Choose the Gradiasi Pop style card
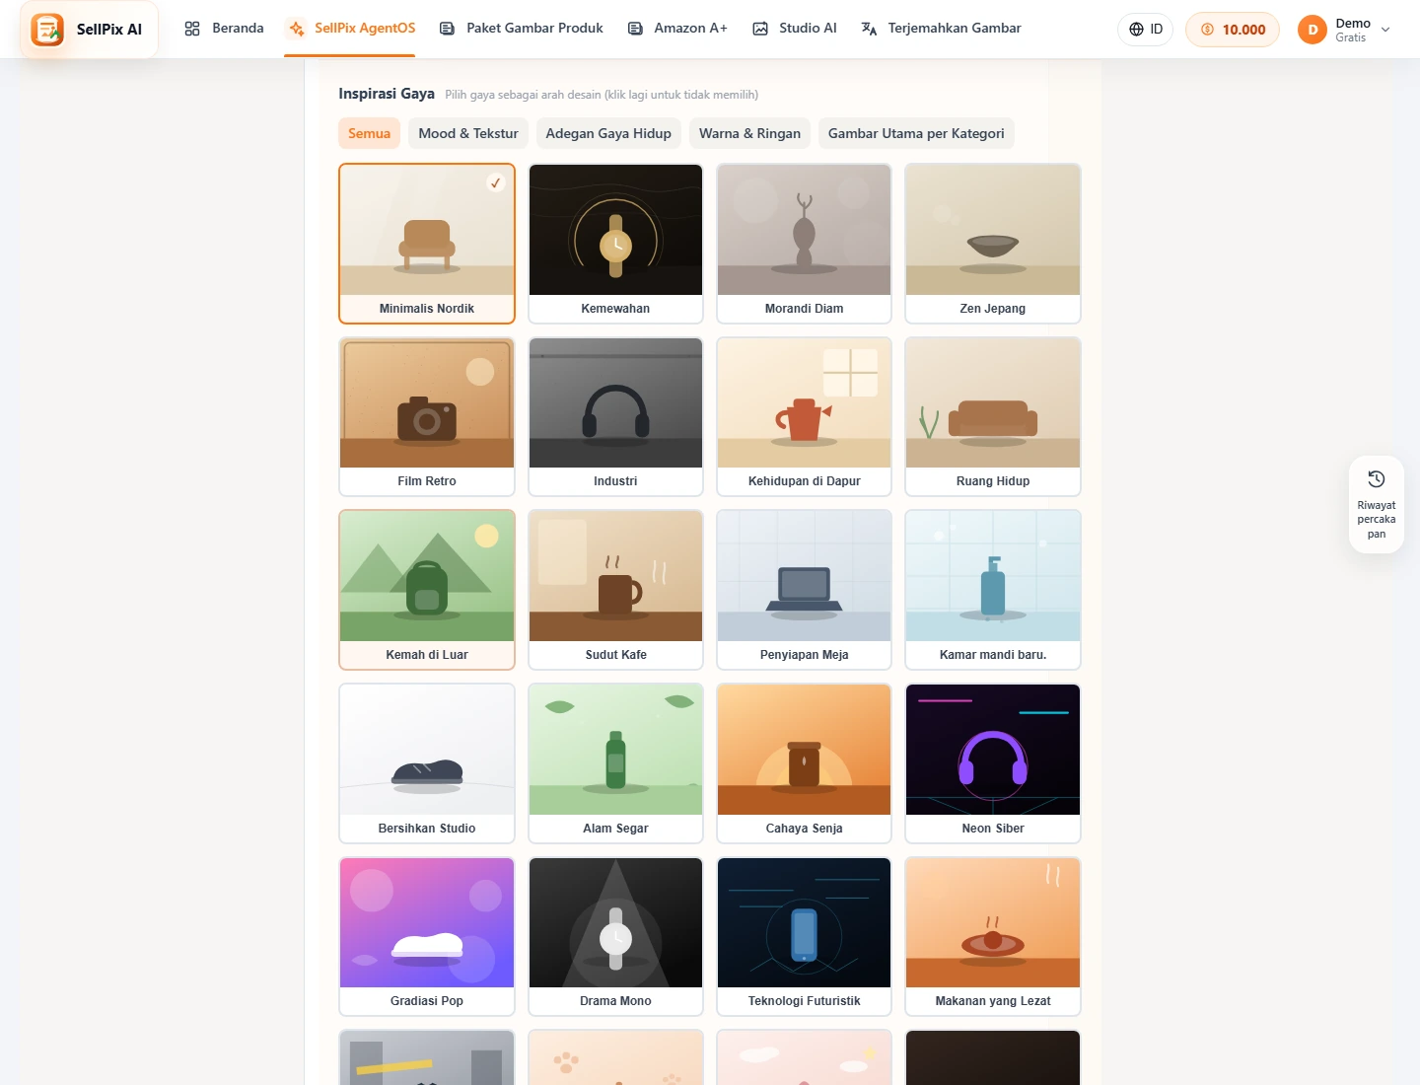Screen dimensions: 1420x1085 click(427, 936)
